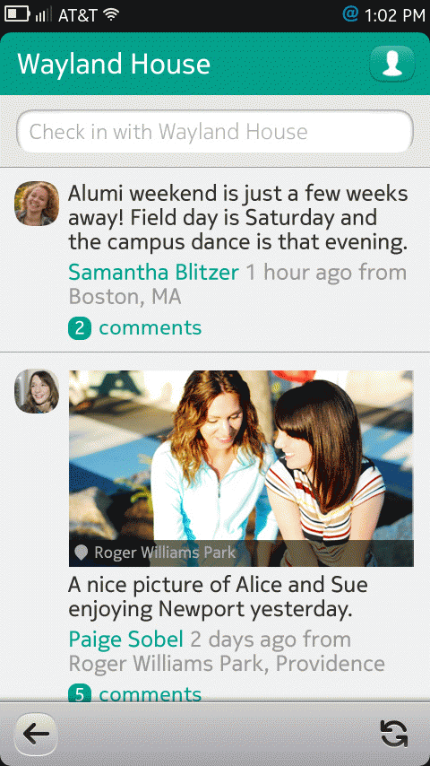Open Paige Sobel's avatar picture
The width and height of the screenshot is (430, 766).
coord(37,391)
